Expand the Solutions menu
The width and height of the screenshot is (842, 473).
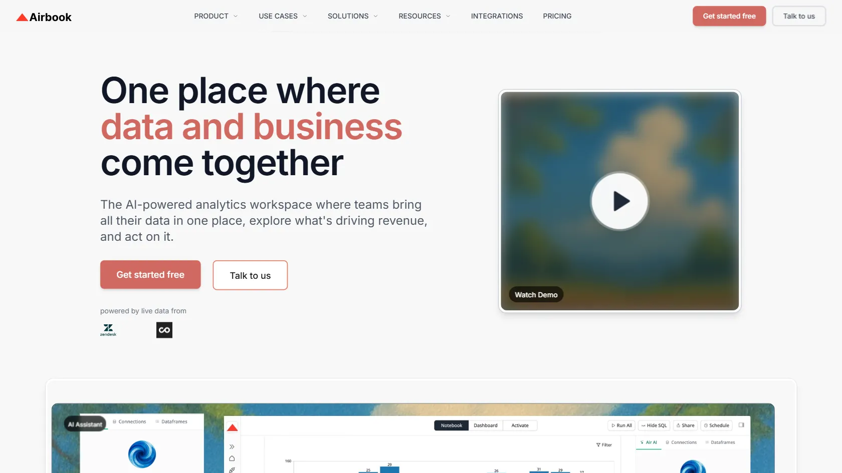point(352,16)
